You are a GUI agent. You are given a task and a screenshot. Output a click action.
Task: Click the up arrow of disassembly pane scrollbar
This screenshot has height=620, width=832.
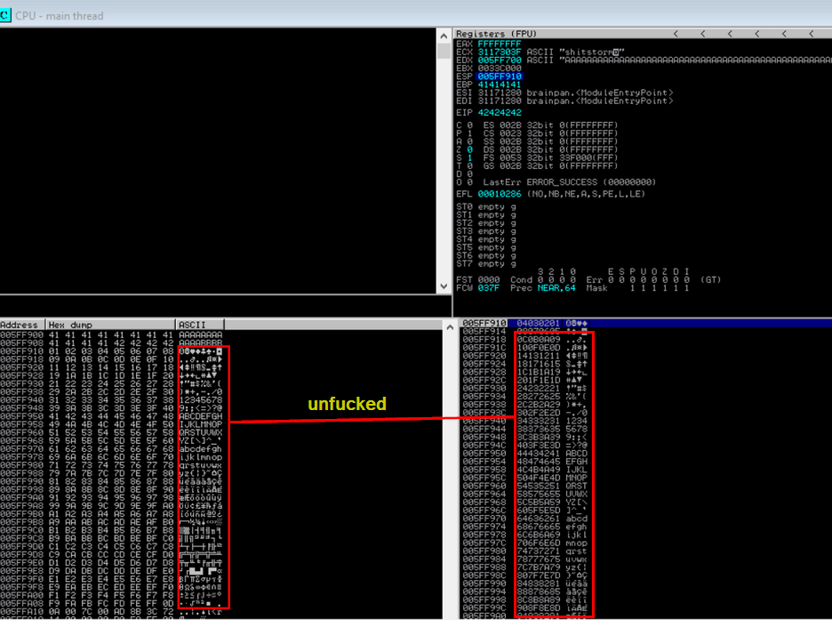point(444,36)
